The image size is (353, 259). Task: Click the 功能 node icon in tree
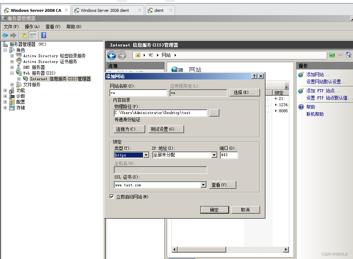coord(12,90)
